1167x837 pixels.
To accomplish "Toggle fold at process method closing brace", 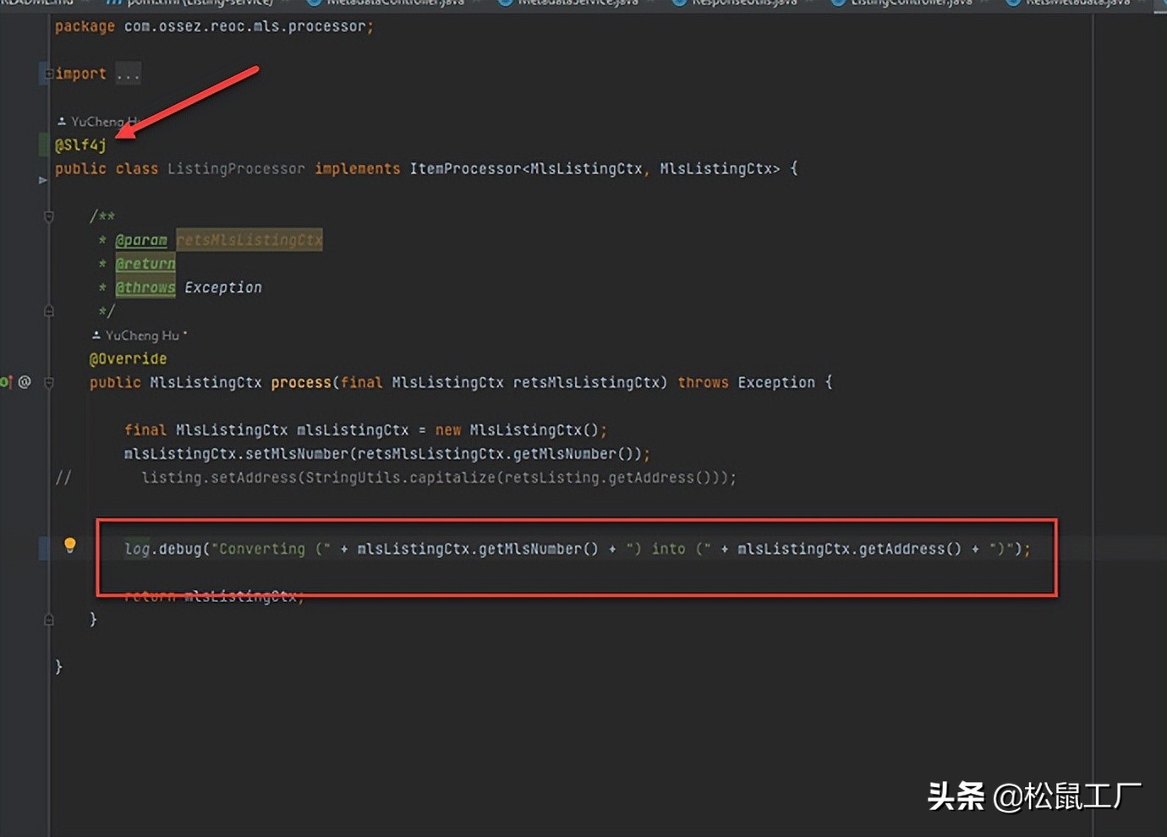I will tap(49, 620).
